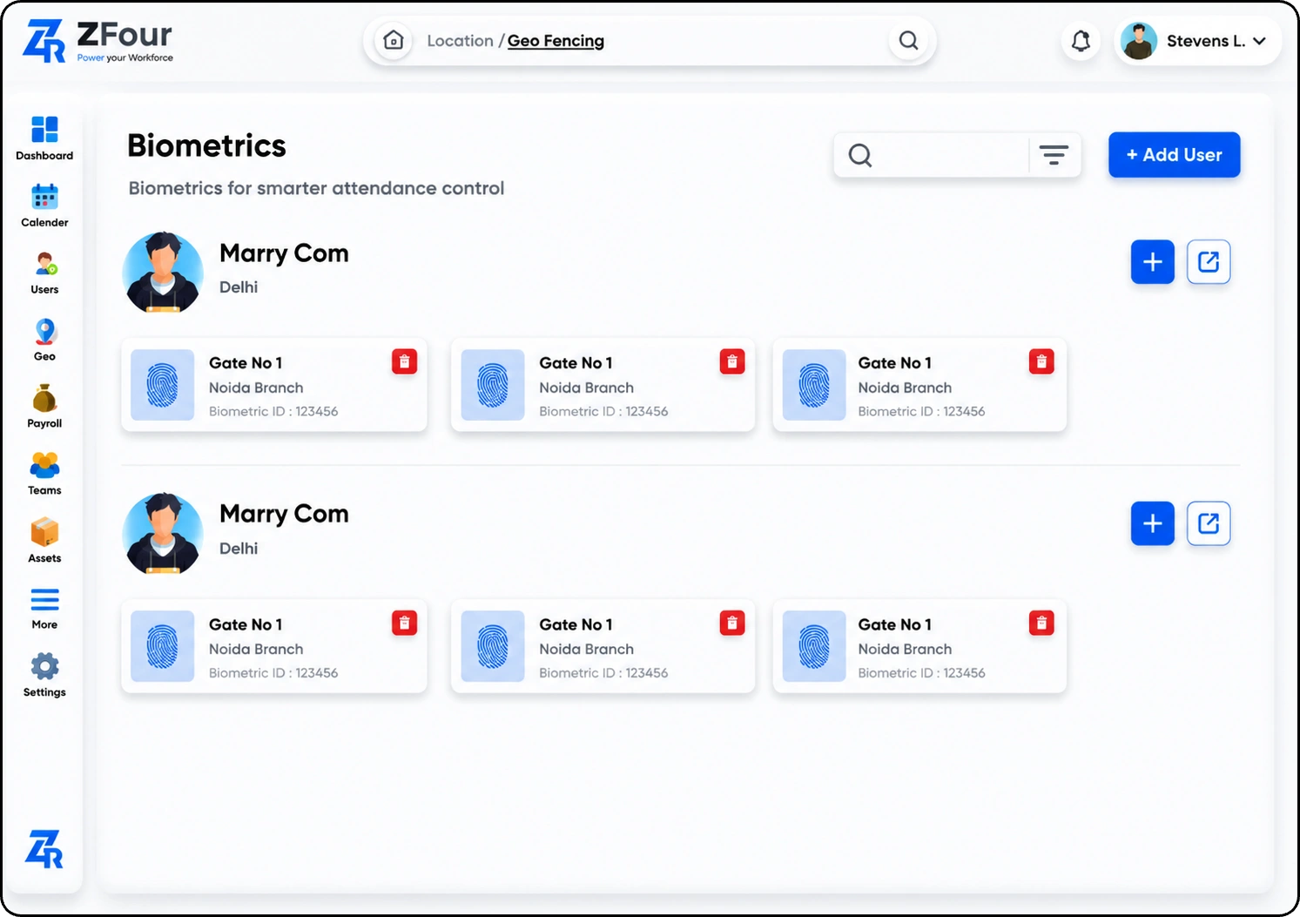Click the ZR logo at sidebar bottom

[44, 849]
